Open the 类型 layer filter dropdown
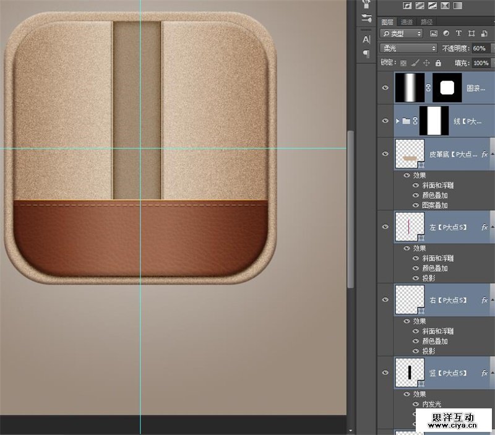495x435 pixels. pyautogui.click(x=402, y=33)
